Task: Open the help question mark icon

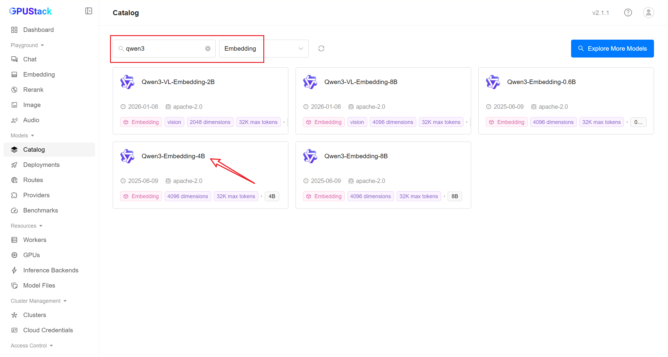Action: 628,13
